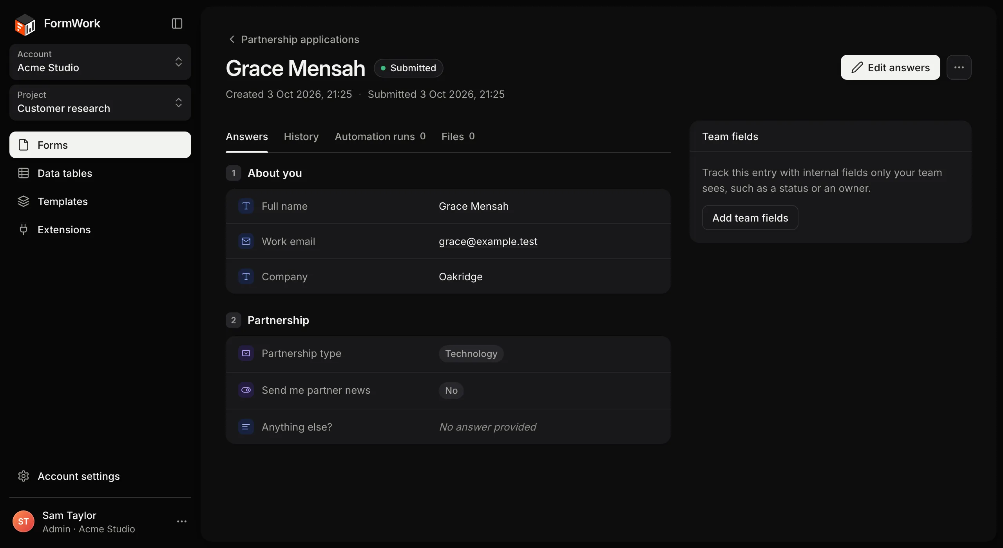Click the No answer chip
1003x548 pixels.
(451, 391)
